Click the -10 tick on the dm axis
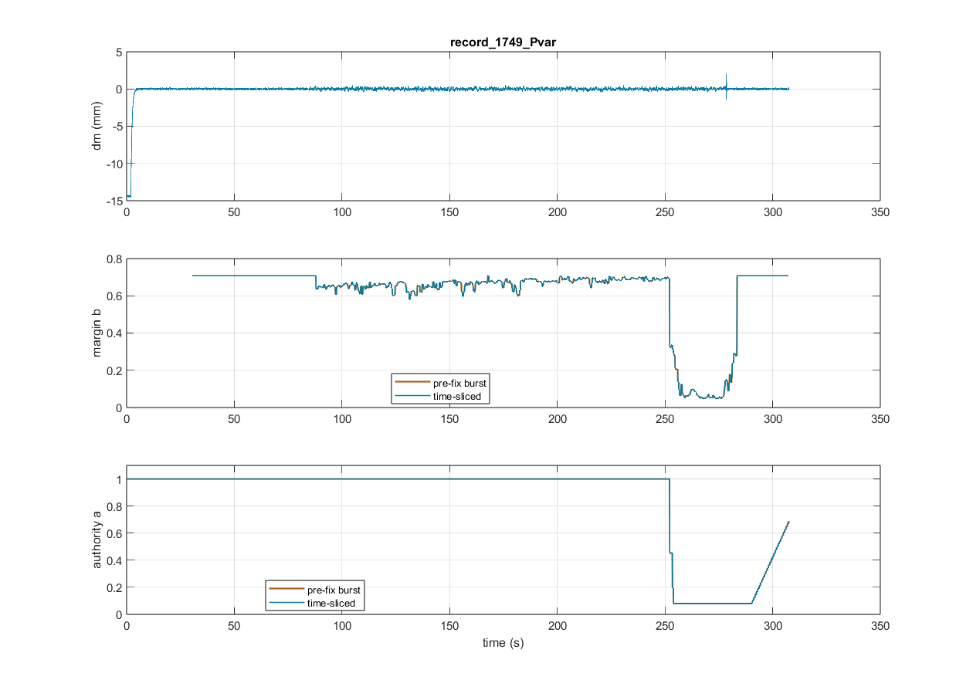The height and width of the screenshot is (690, 973). (114, 164)
